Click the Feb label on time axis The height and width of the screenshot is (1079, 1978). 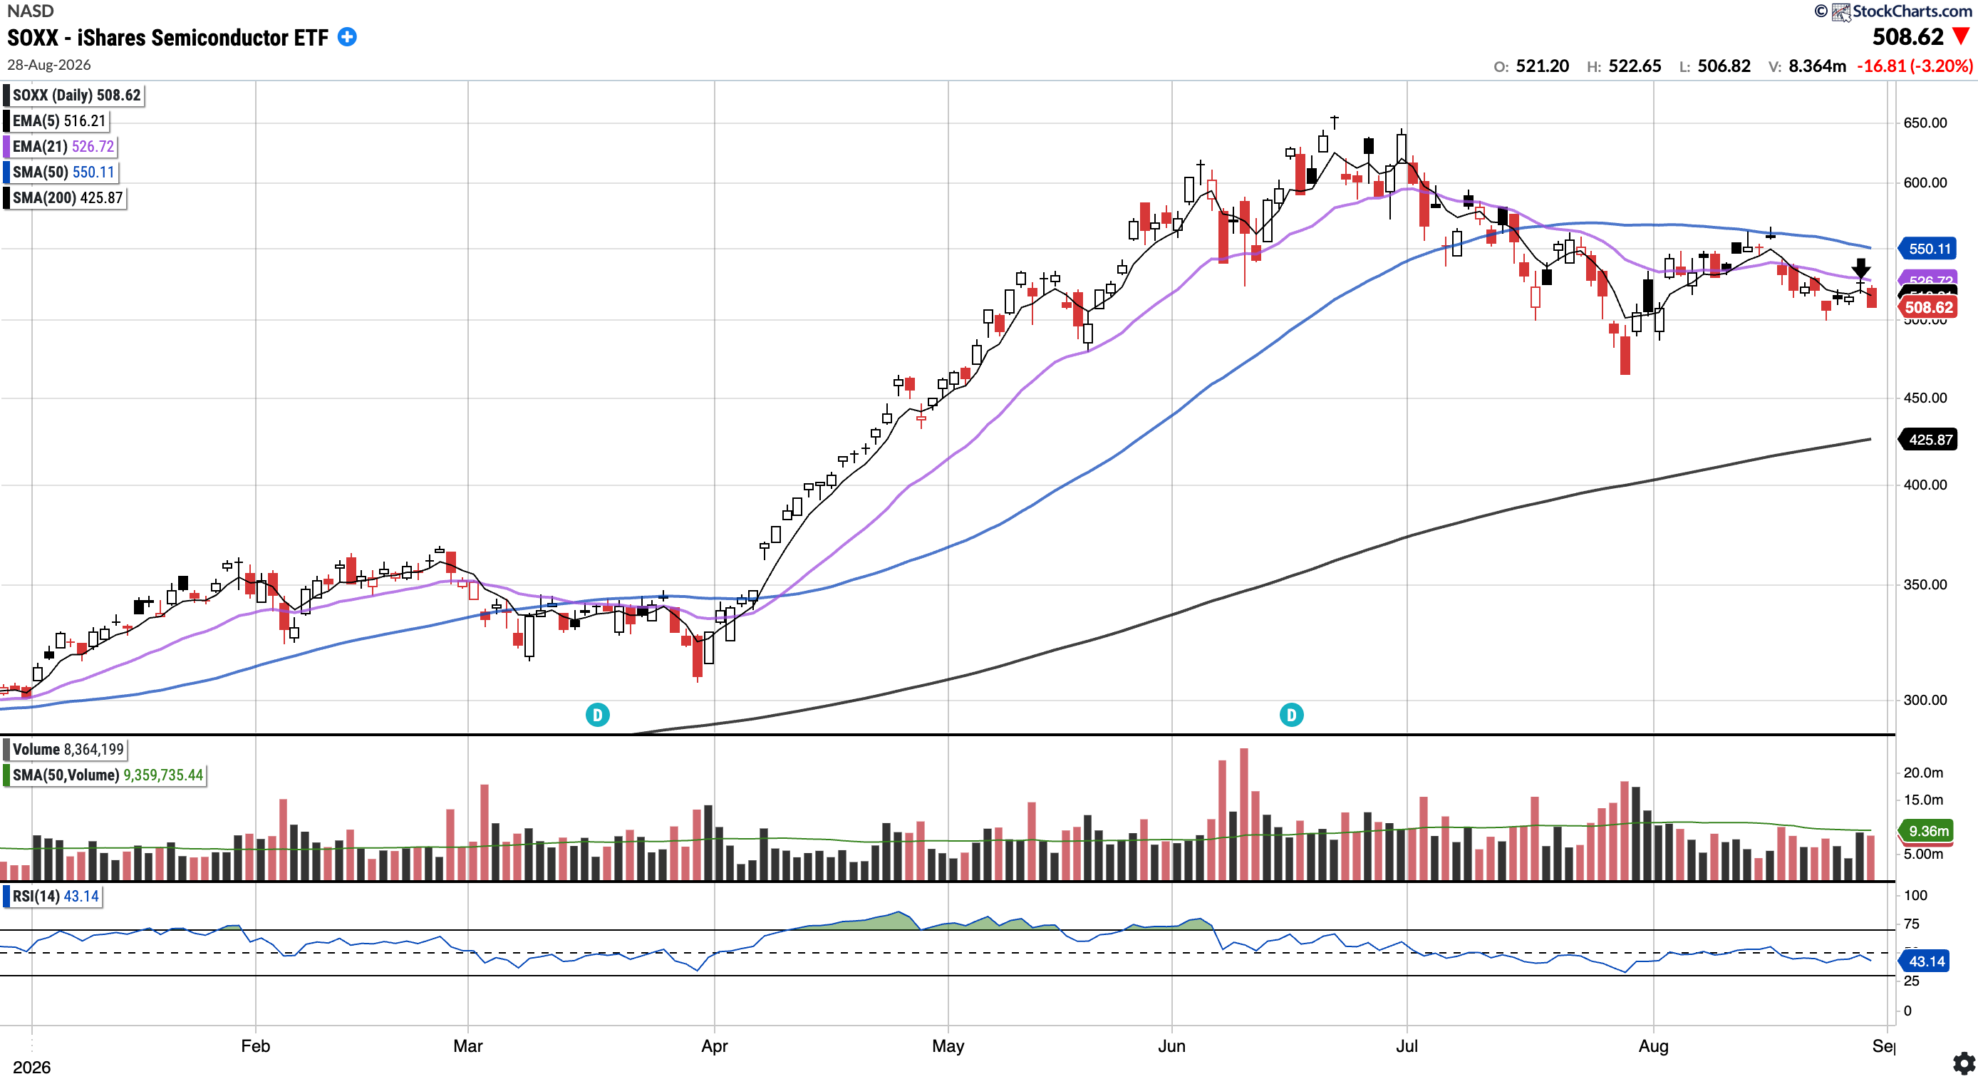(256, 1046)
